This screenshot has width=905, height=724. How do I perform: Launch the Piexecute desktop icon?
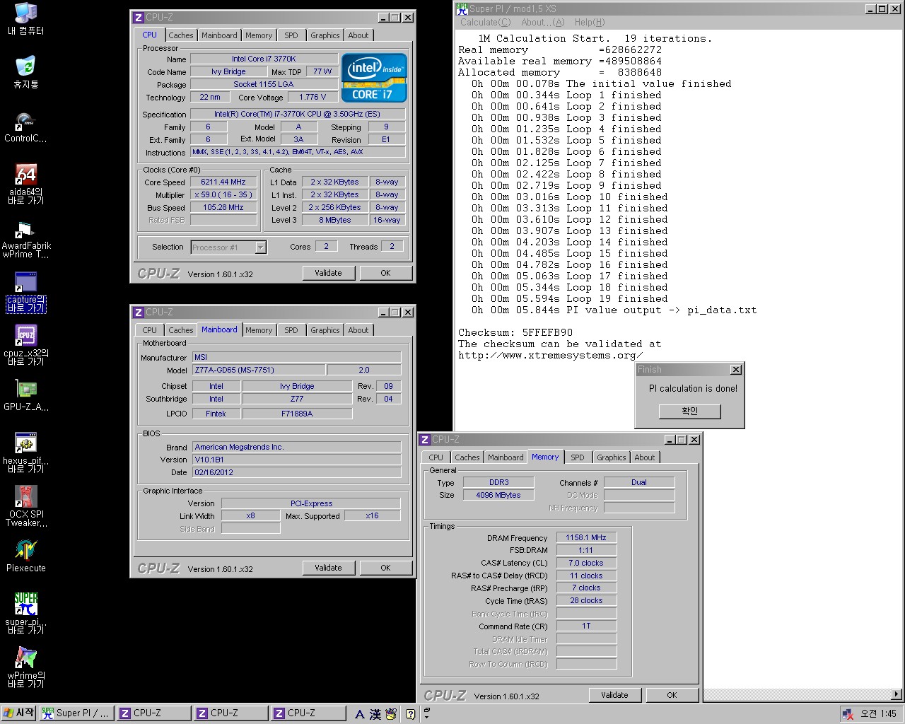(25, 550)
